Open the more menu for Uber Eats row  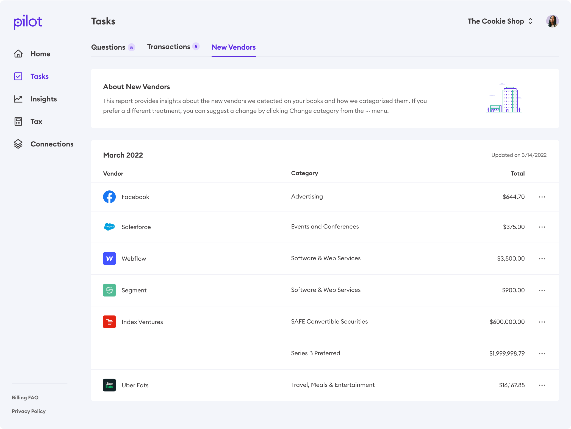[x=542, y=385]
